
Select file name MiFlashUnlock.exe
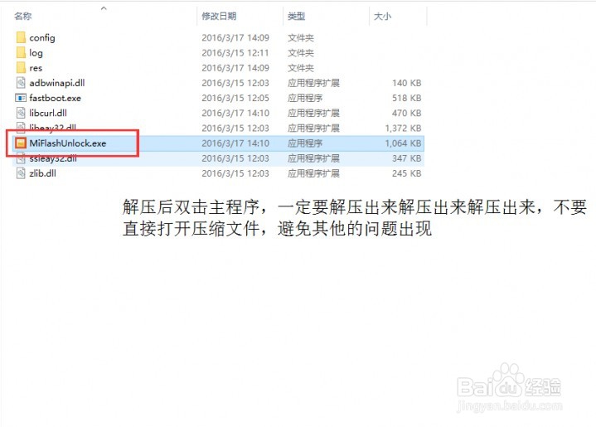click(68, 143)
